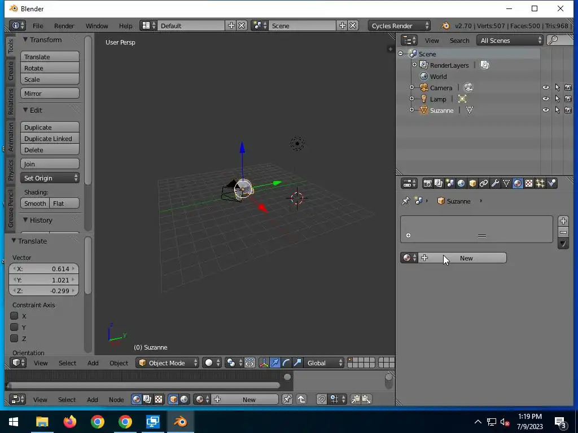Screen dimensions: 578x433
Task: Open the Window menu
Action: (97, 26)
